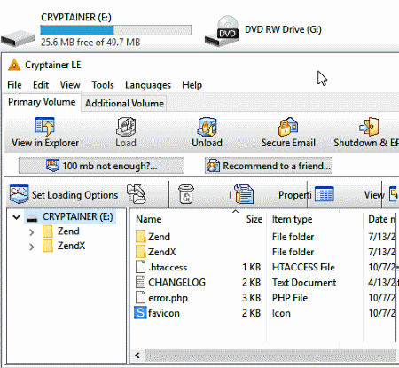The image size is (399, 368).
Task: Click 'Text Document' item type cell
Action: tap(304, 282)
